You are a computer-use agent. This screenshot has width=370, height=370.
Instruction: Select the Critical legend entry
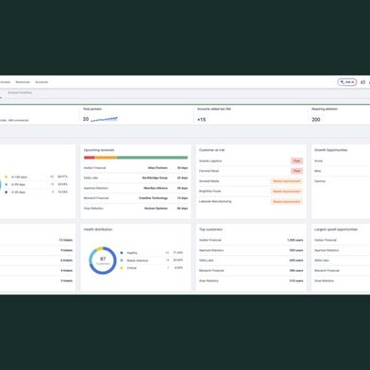tap(131, 268)
